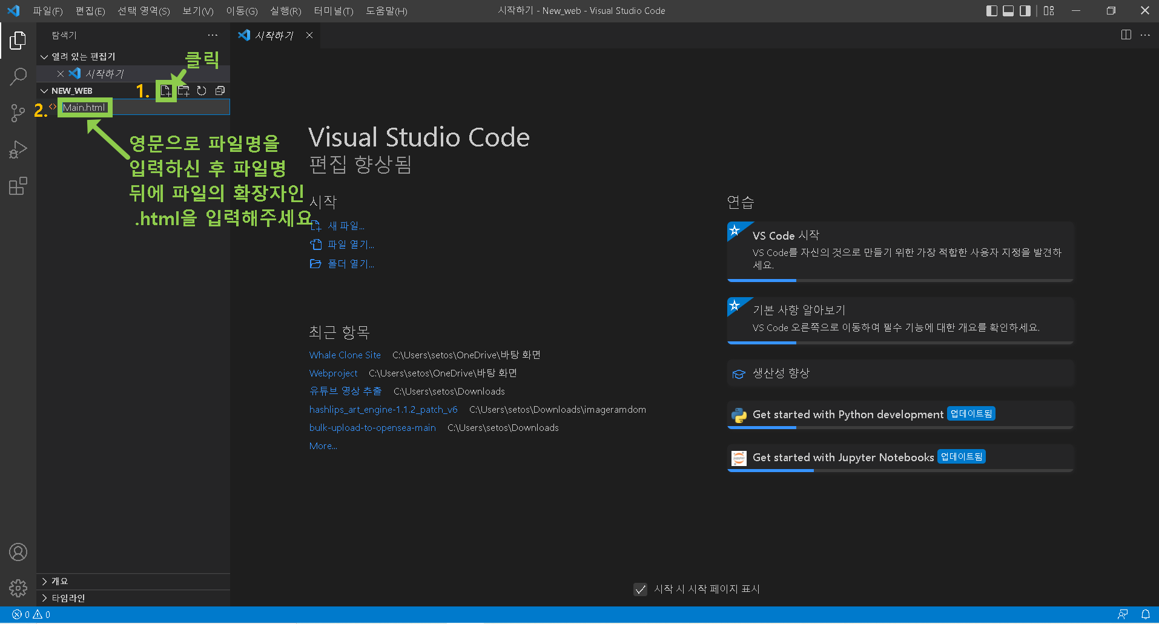Expand the 타임라인 section

pos(133,599)
